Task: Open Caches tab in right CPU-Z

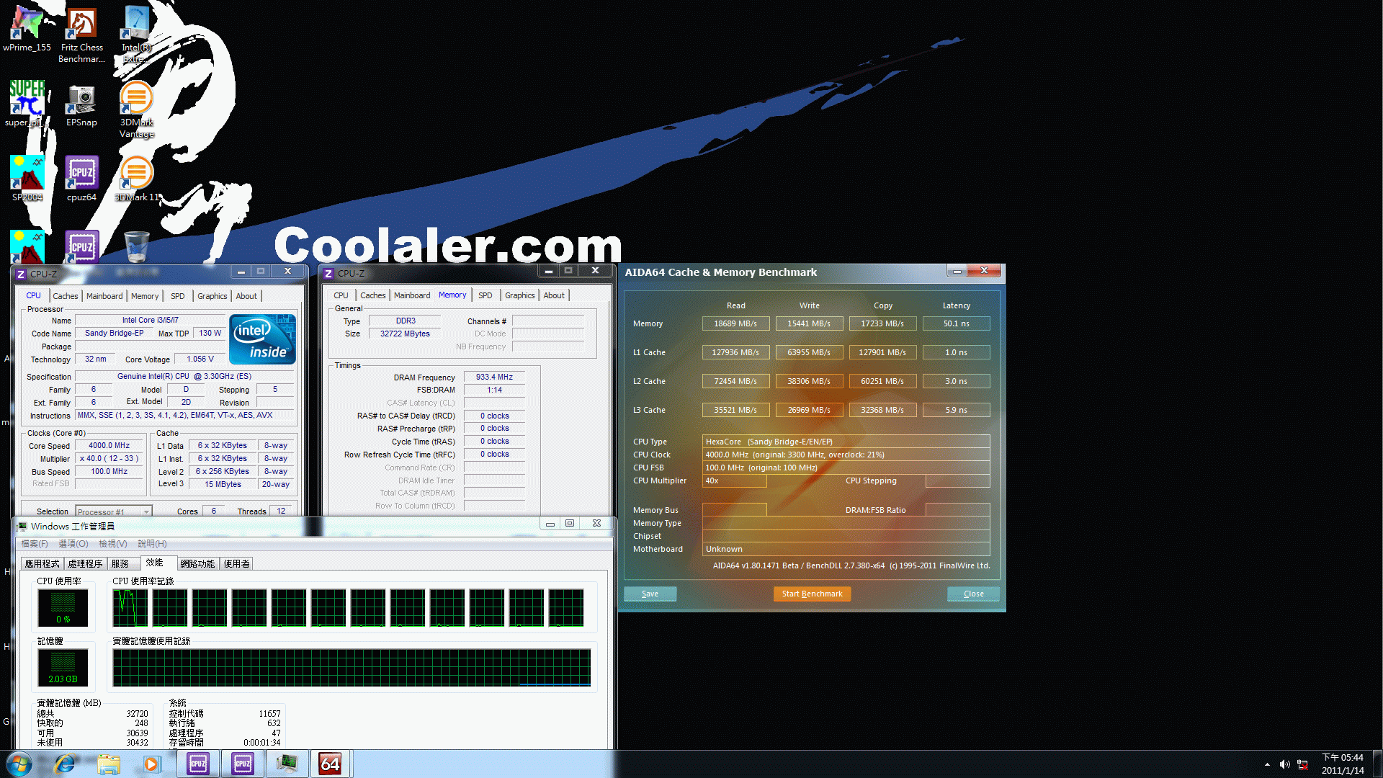Action: point(372,295)
